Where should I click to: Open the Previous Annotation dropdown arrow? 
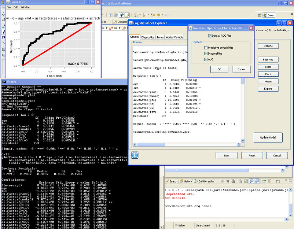(x=148, y=15)
